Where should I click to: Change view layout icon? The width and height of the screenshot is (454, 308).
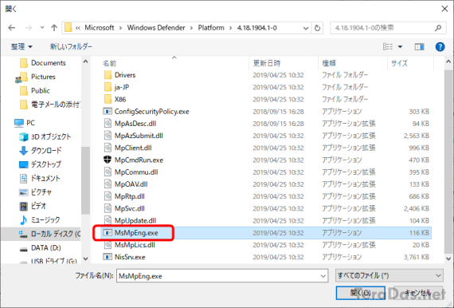click(388, 46)
